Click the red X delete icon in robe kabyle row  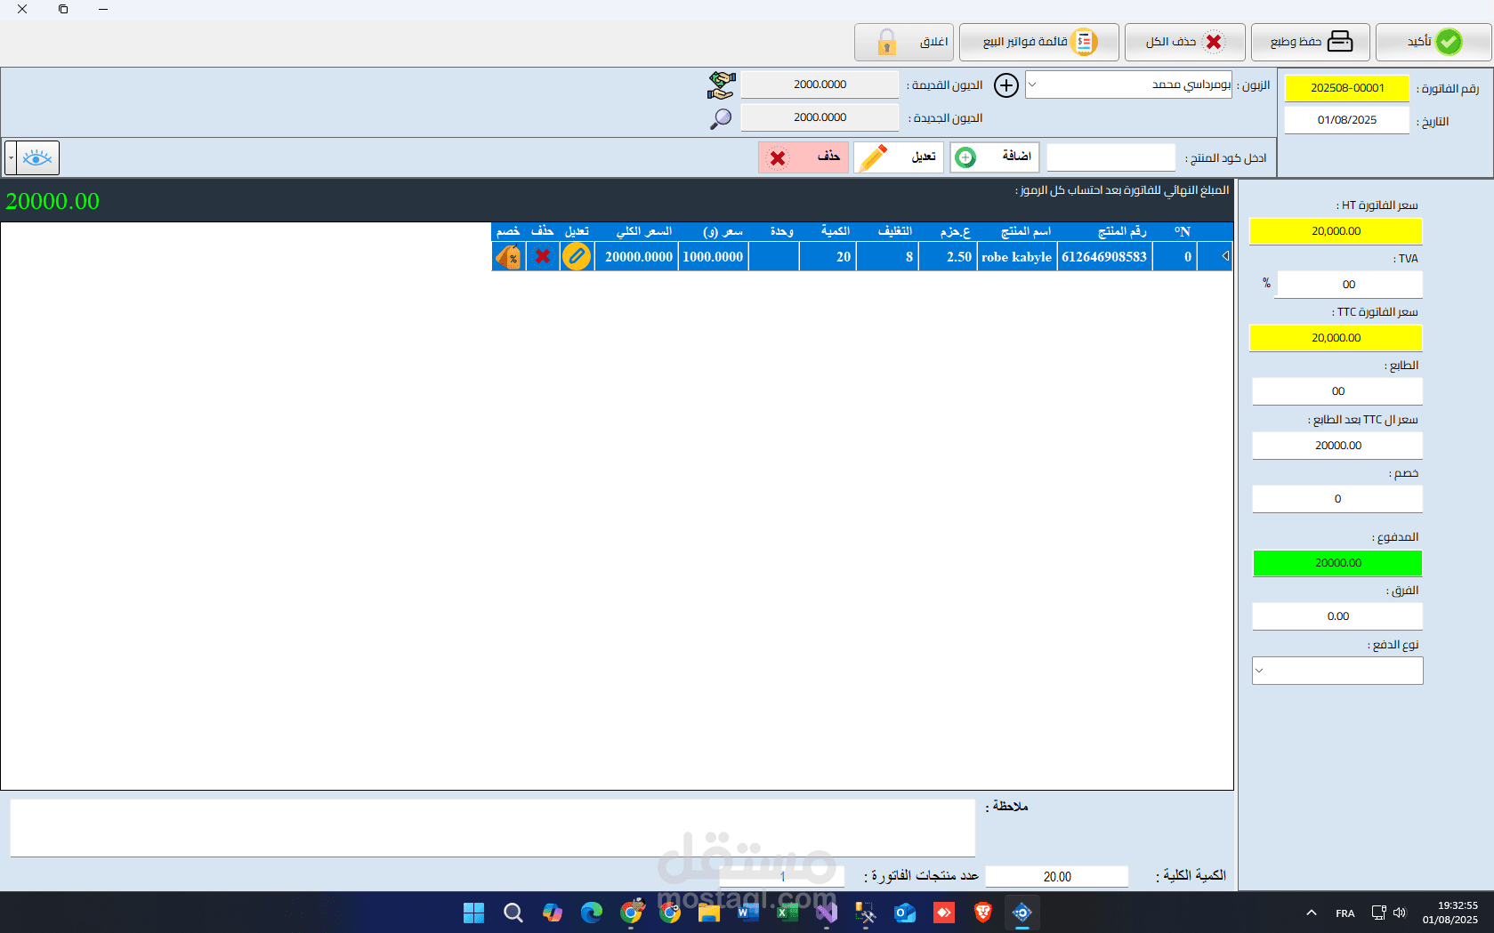(543, 257)
